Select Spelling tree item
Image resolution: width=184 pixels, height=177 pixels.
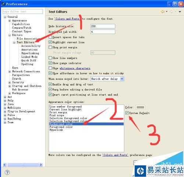click(27, 64)
